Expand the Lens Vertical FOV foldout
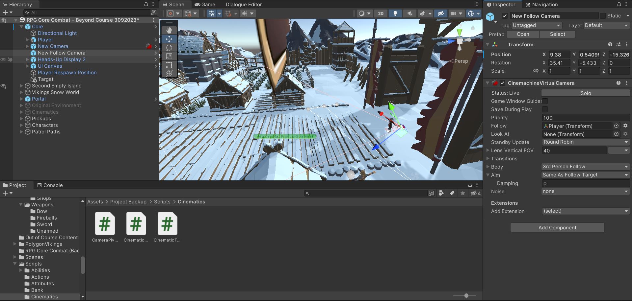This screenshot has width=632, height=301. tap(488, 150)
